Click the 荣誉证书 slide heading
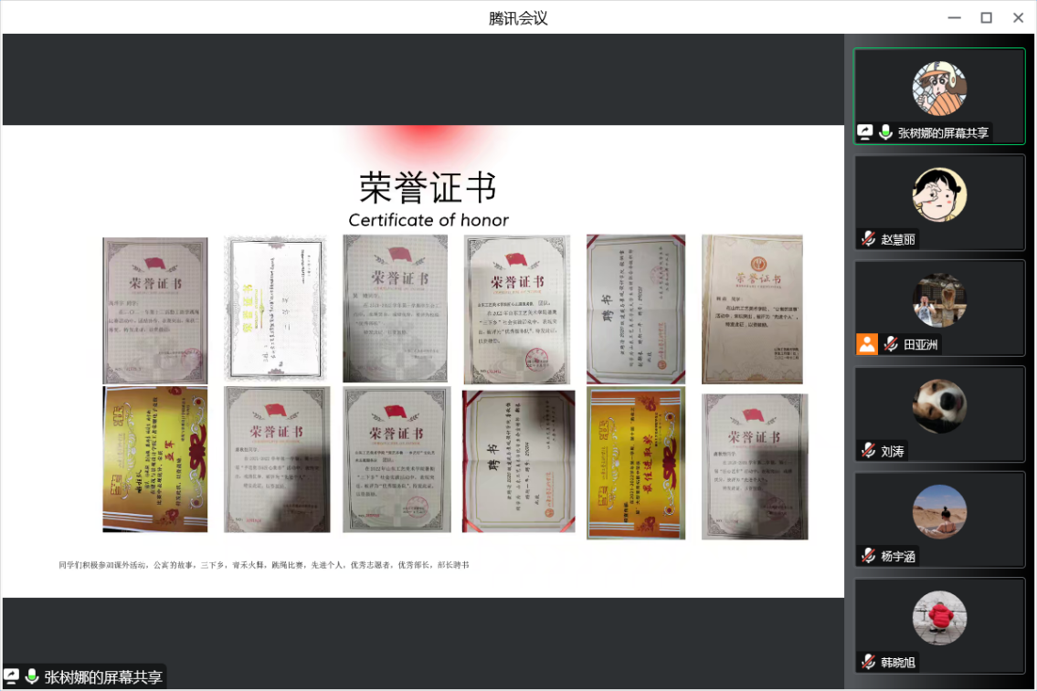The height and width of the screenshot is (691, 1037). pyautogui.click(x=428, y=188)
